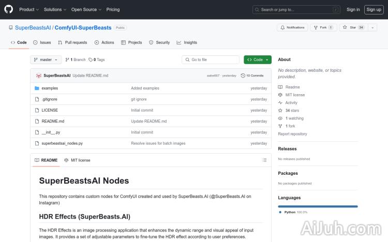Switch to the MIT license tab
Image resolution: width=388 pixels, height=242 pixels.
coord(77,160)
